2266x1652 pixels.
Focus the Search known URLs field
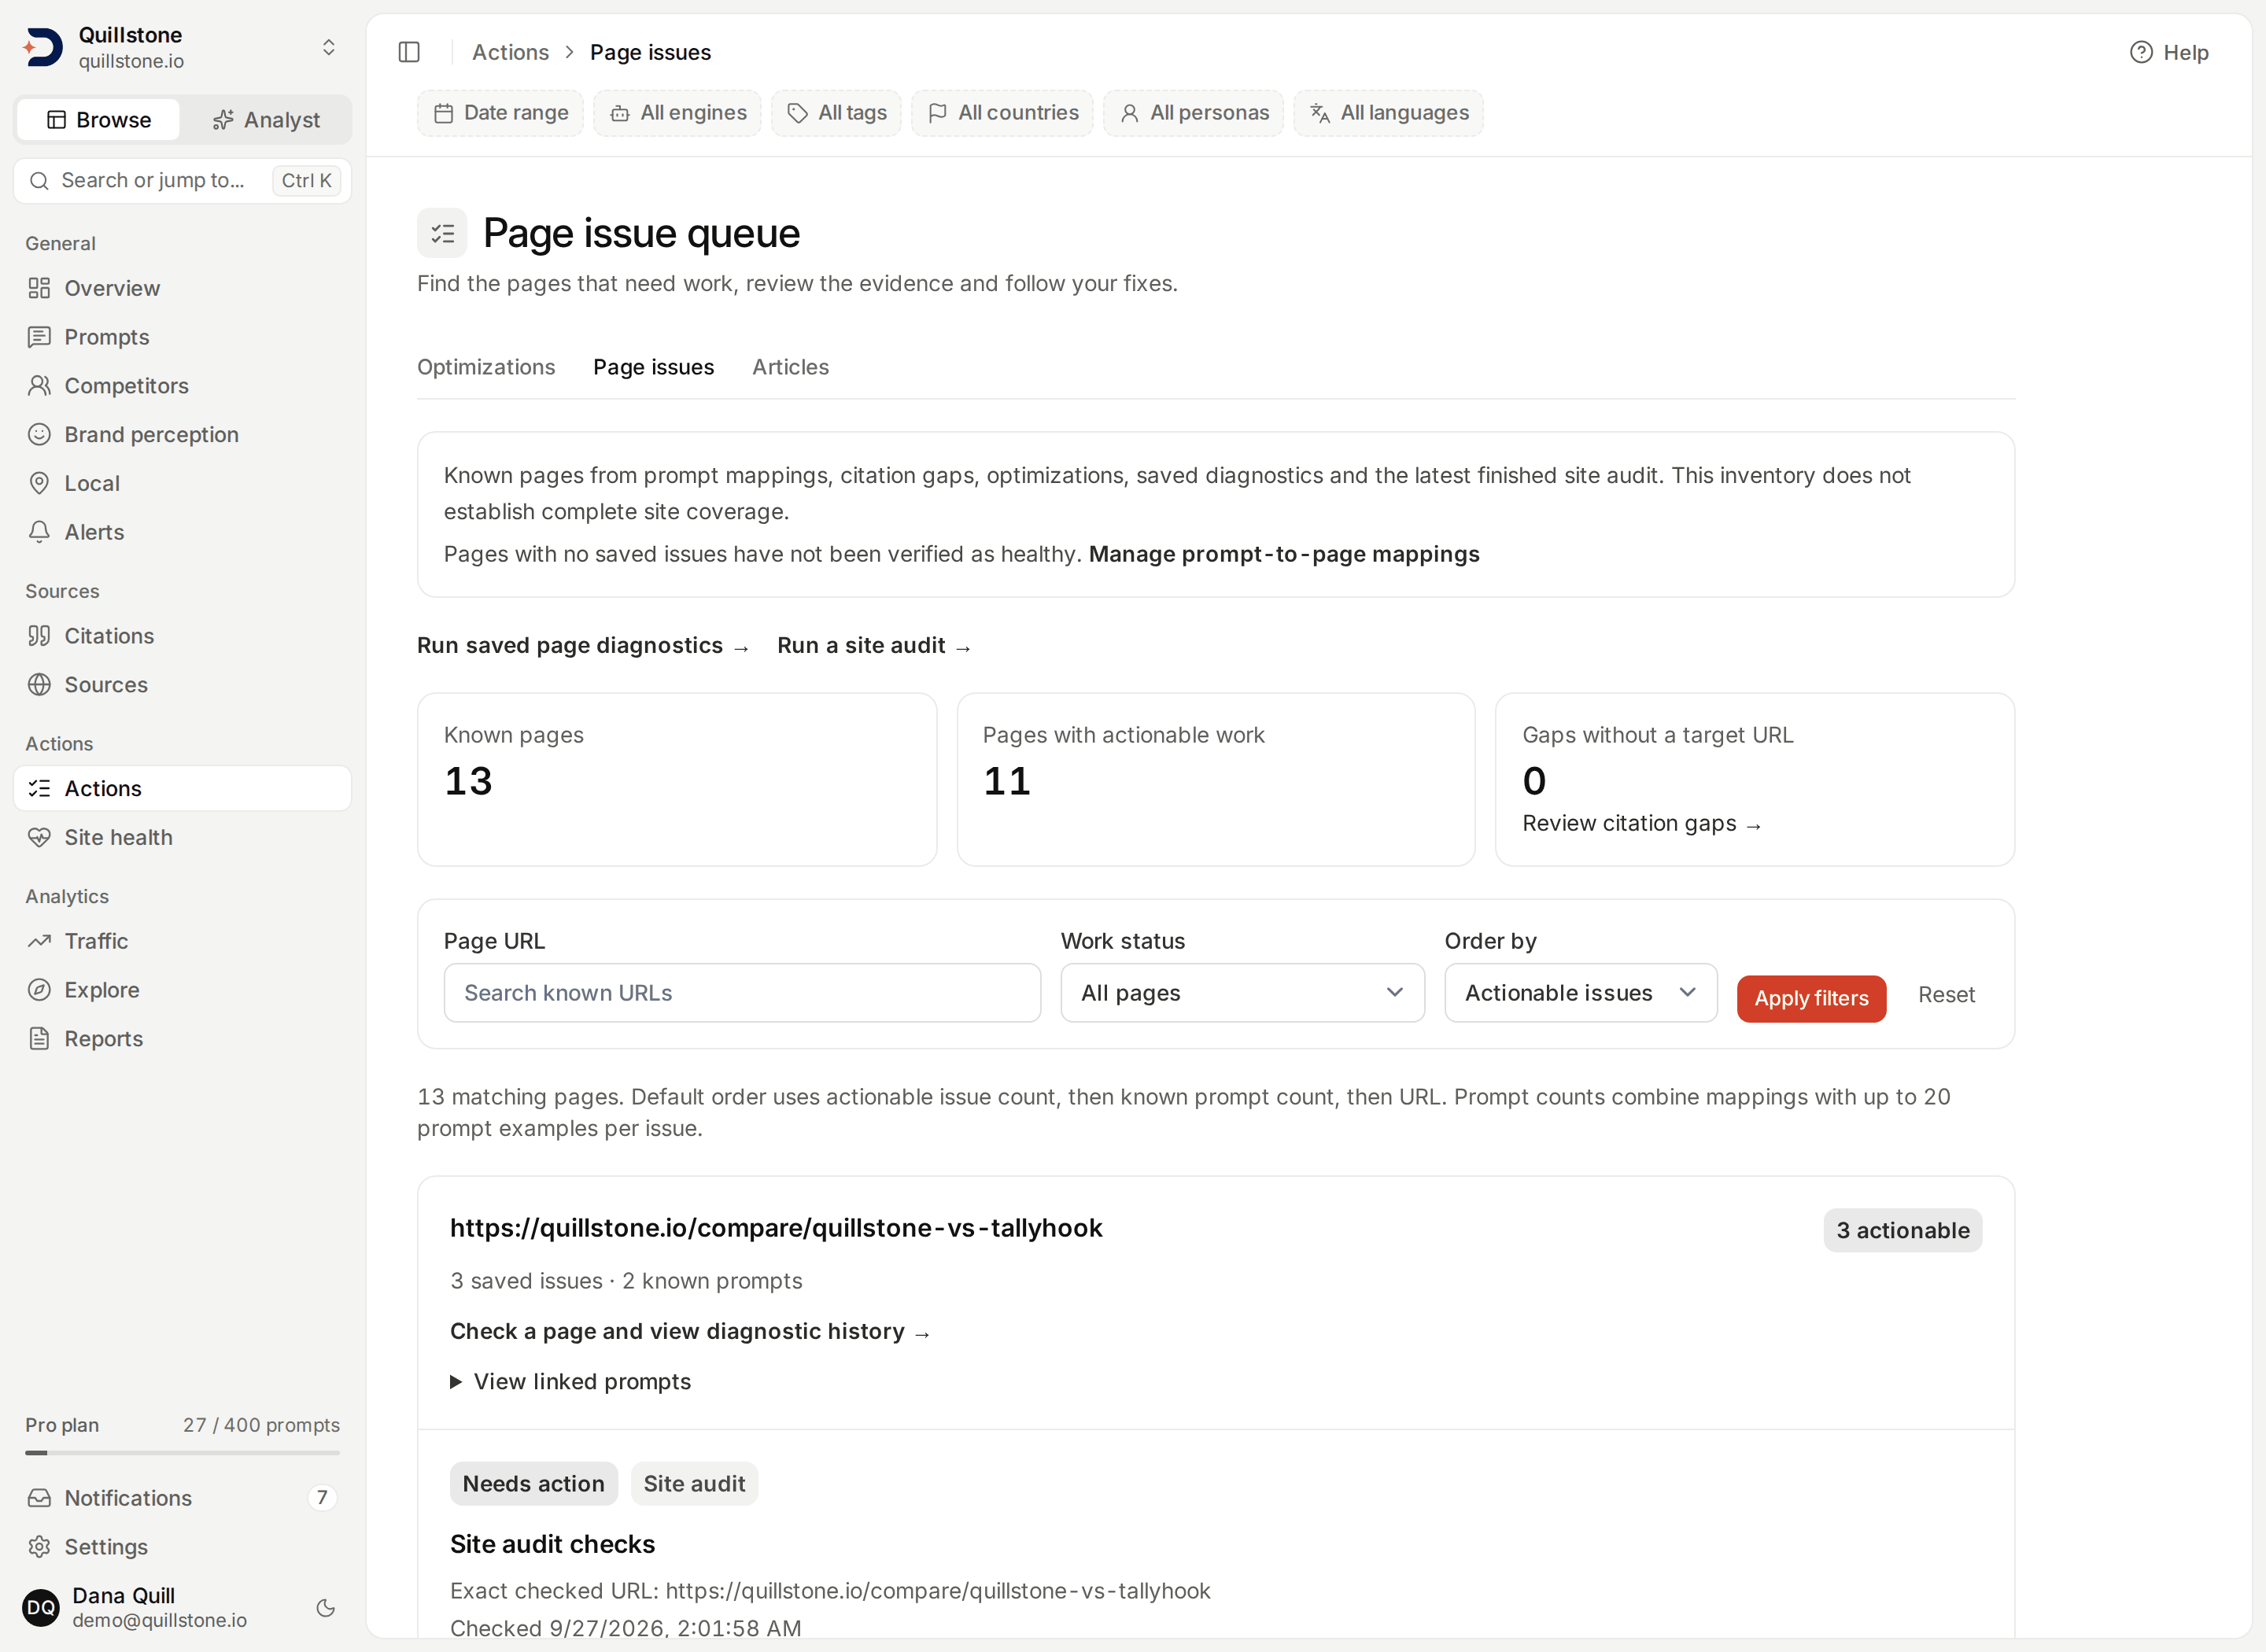(742, 993)
